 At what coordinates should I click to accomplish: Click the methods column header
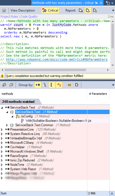click(x=44, y=94)
